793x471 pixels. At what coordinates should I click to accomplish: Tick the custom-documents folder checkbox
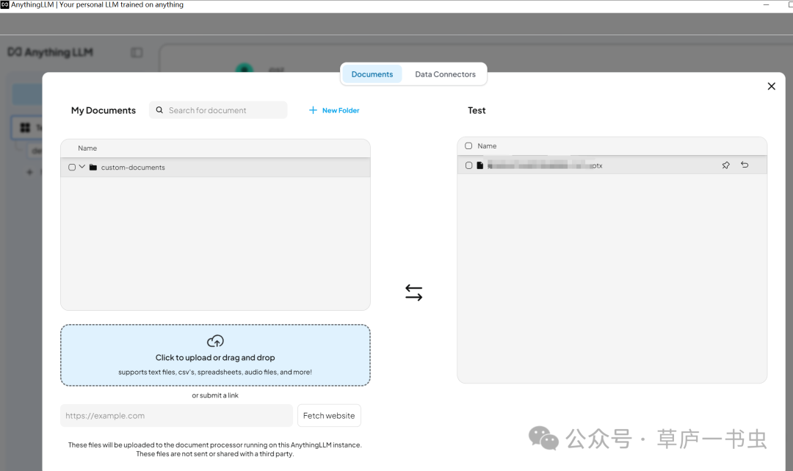coord(72,168)
